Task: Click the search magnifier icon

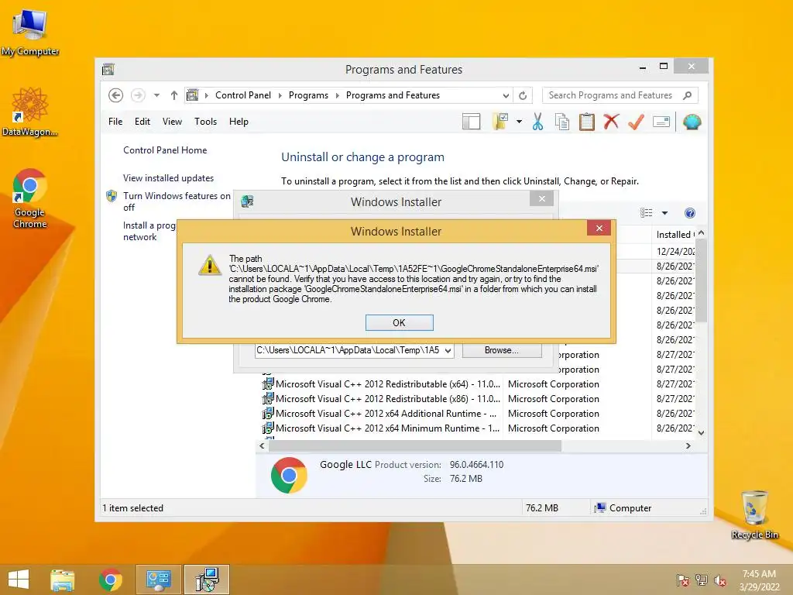Action: [x=688, y=95]
